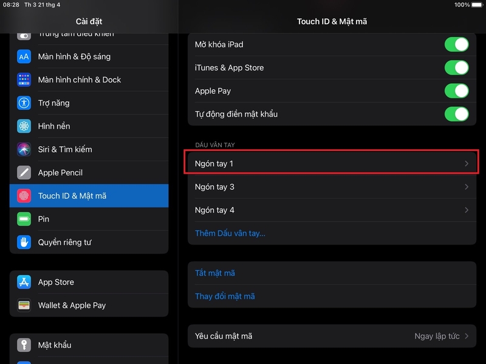Tap the privacy hand icon
The image size is (486, 364).
point(24,242)
